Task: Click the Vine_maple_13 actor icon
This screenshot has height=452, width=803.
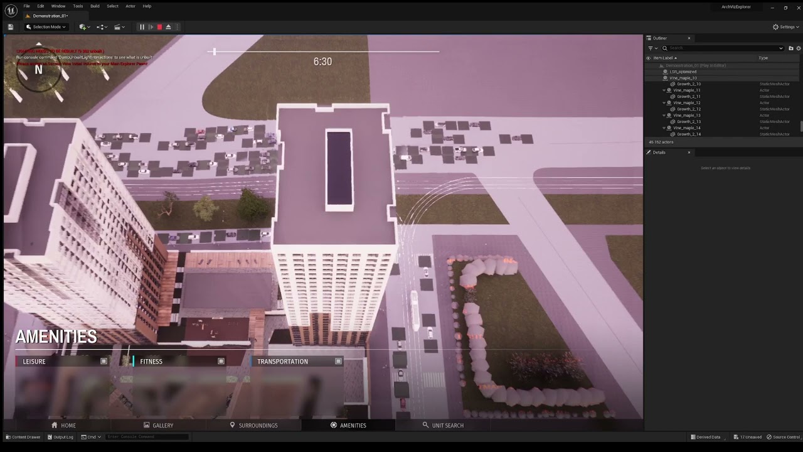Action: pos(669,116)
